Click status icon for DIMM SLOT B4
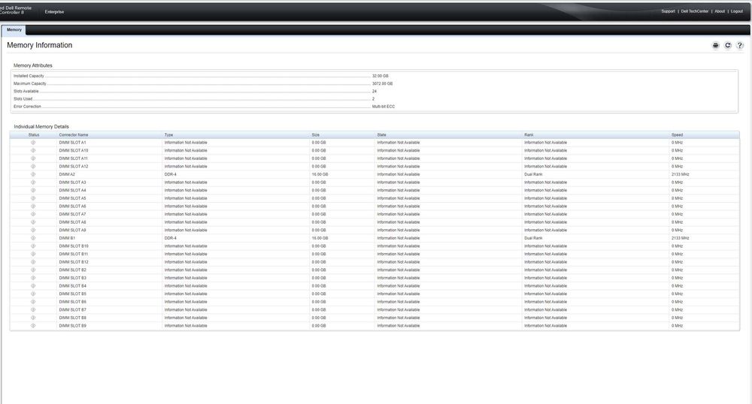Image resolution: width=752 pixels, height=404 pixels. [x=33, y=286]
